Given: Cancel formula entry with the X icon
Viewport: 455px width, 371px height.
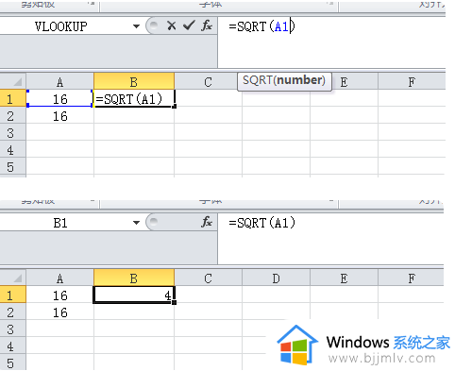Looking at the screenshot, I should click(x=172, y=25).
